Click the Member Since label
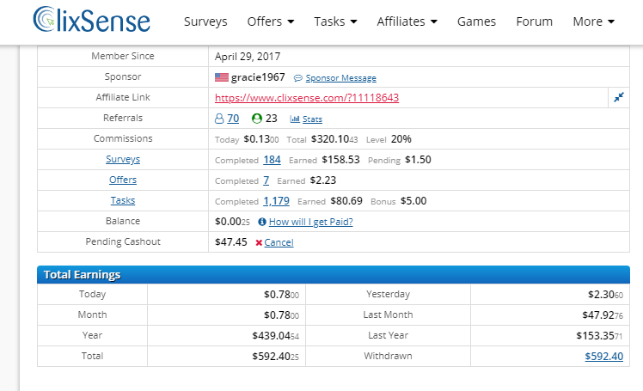 tap(123, 56)
